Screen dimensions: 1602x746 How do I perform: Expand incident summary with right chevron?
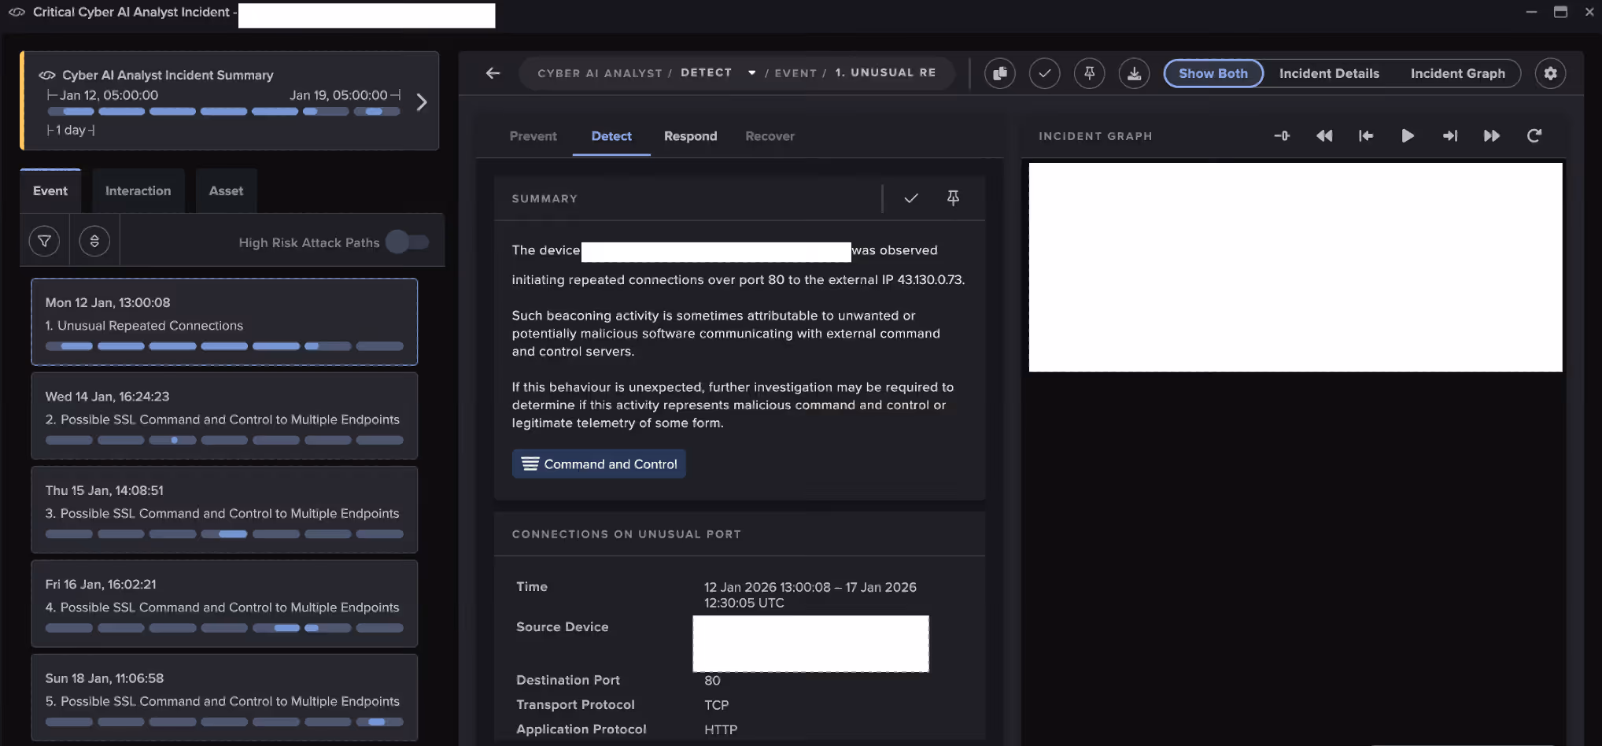pos(422,102)
